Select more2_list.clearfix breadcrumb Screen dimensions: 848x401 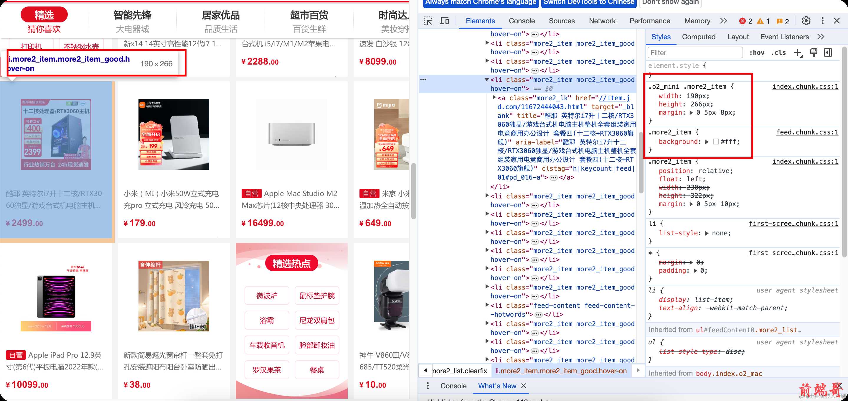point(459,371)
